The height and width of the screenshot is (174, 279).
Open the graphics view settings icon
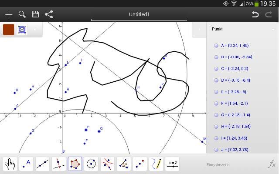tap(22, 30)
